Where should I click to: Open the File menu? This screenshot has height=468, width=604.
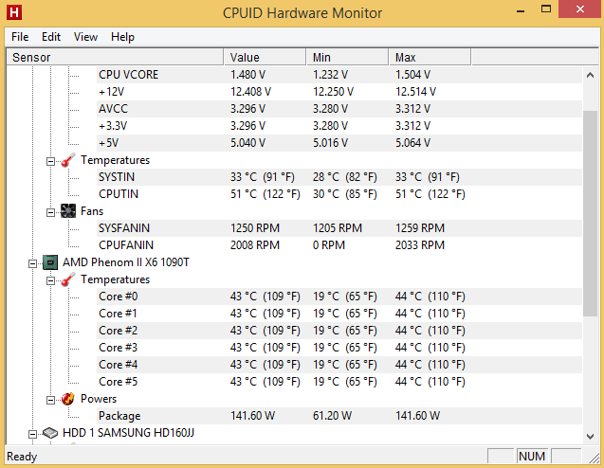click(x=20, y=37)
